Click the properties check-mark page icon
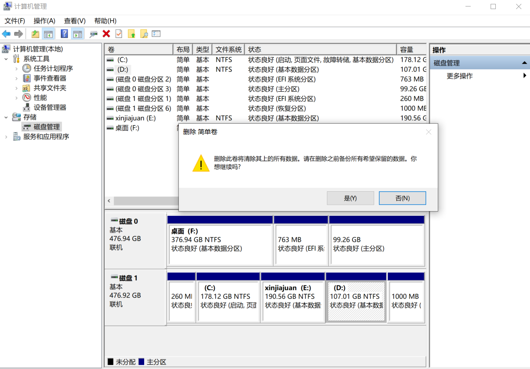 pos(119,34)
